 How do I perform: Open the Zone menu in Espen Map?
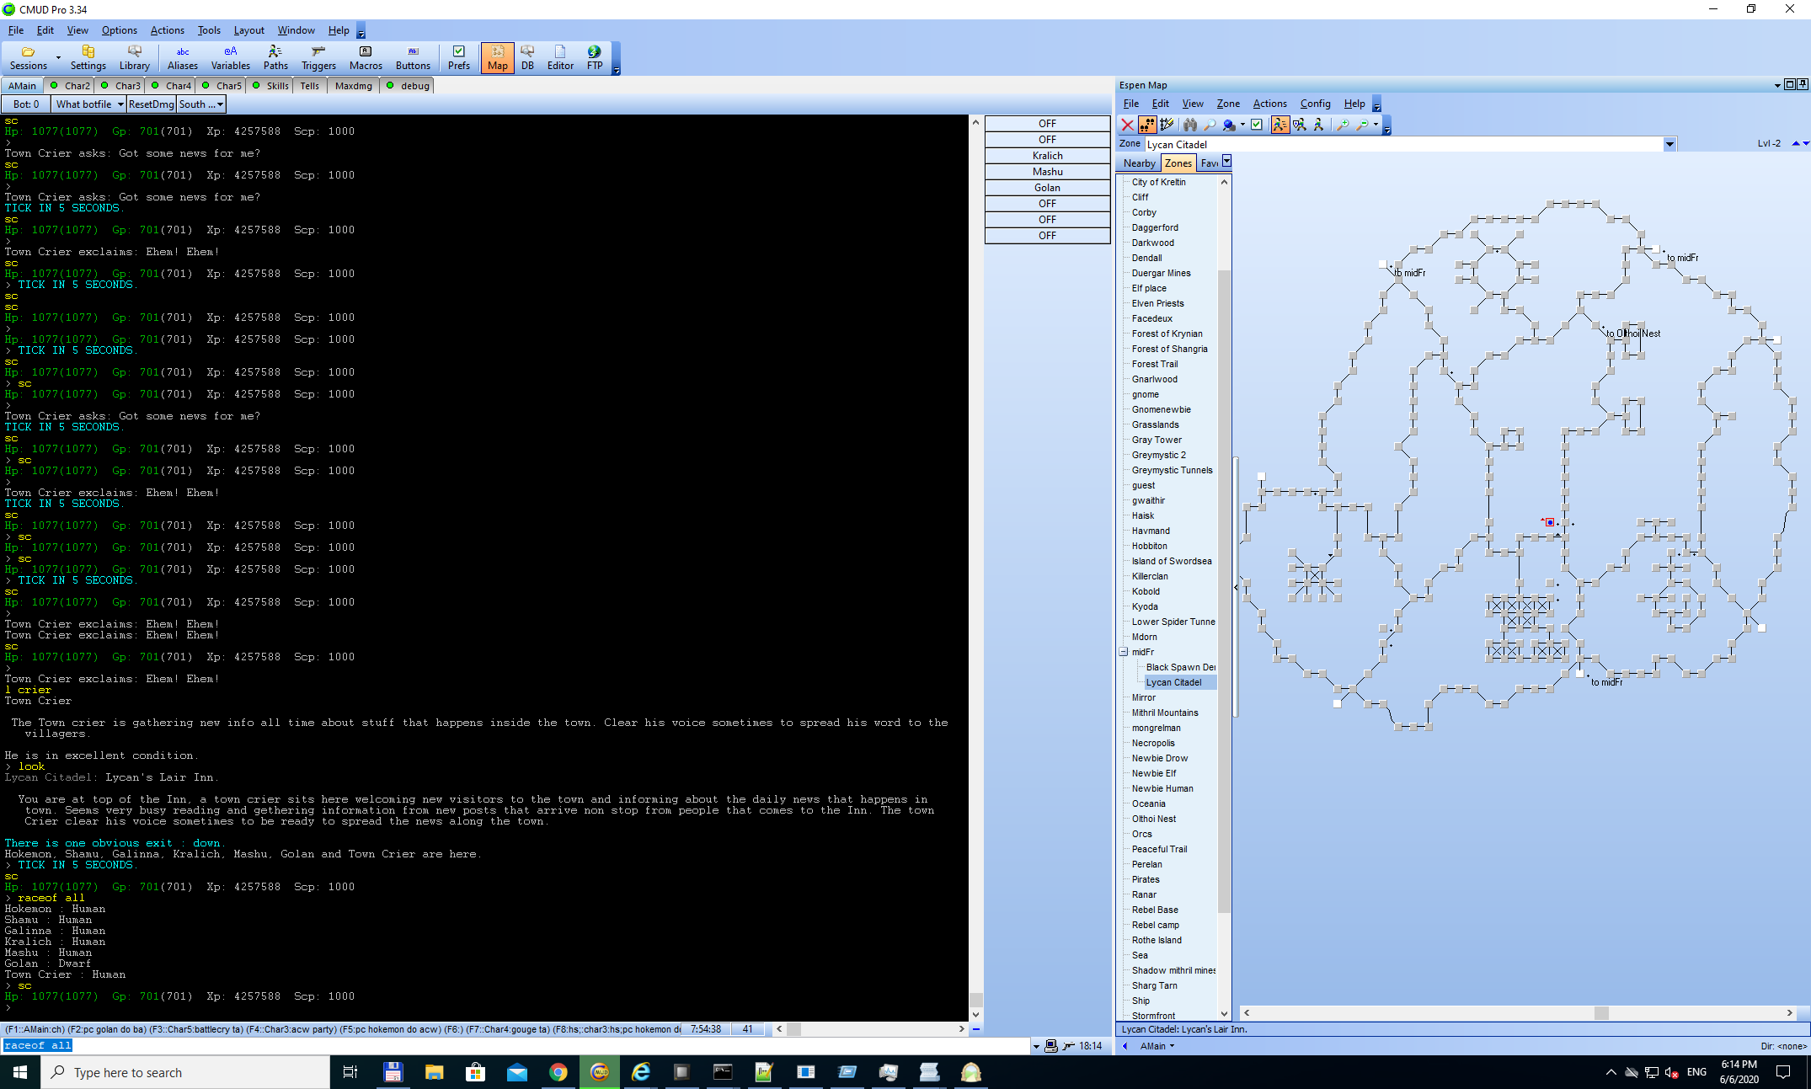tap(1227, 104)
